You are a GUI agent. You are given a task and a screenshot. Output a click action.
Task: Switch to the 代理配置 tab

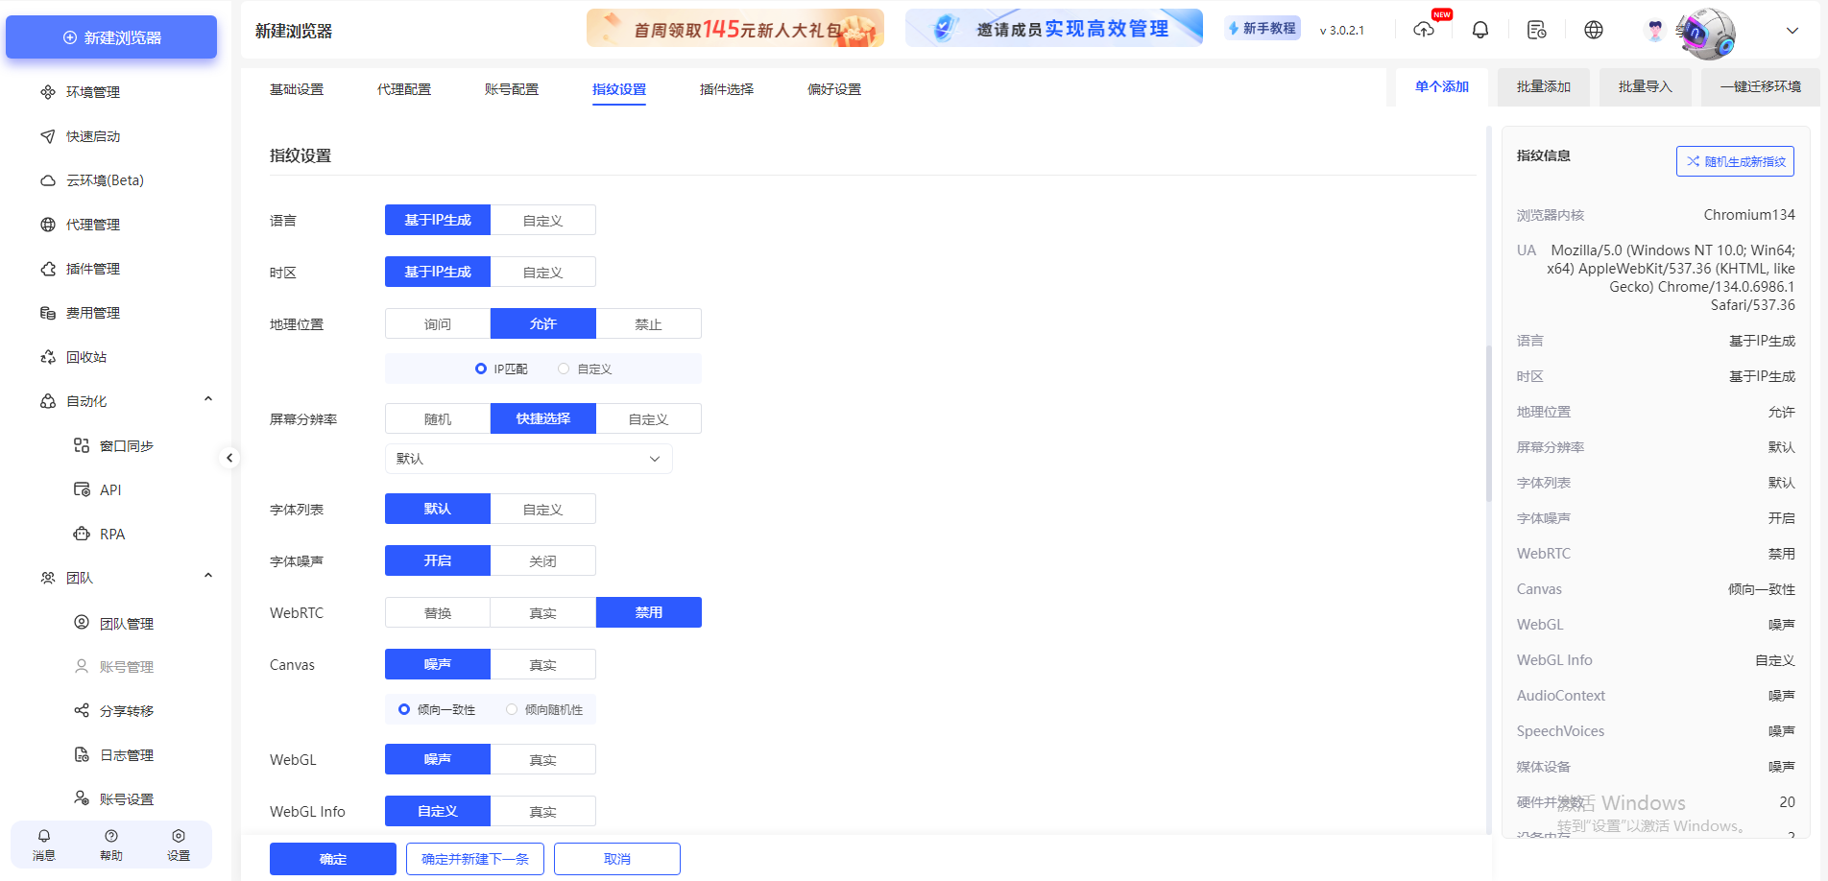[x=404, y=88]
